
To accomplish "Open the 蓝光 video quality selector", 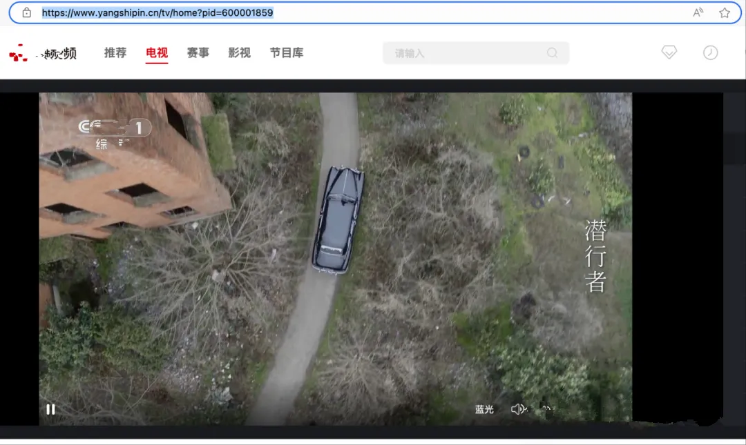I will click(484, 409).
